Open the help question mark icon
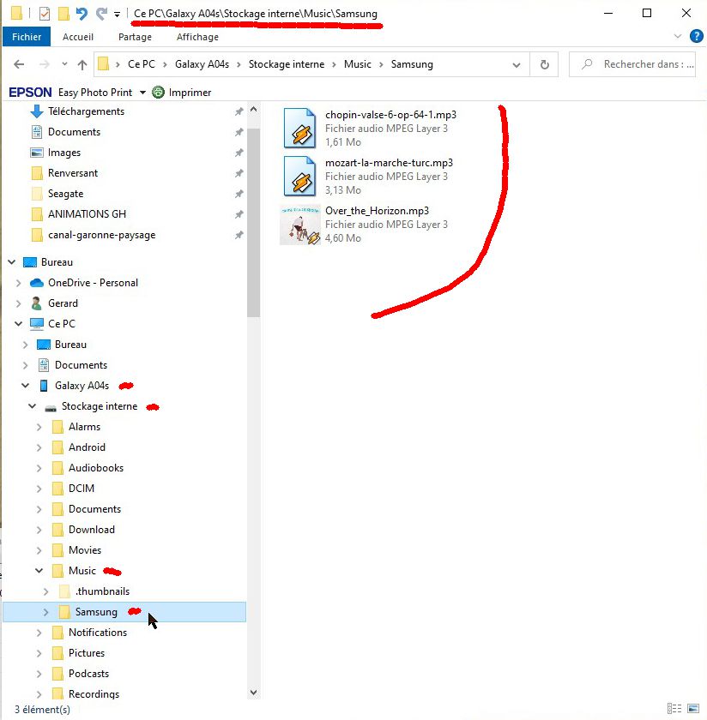This screenshot has width=707, height=720. pos(696,36)
